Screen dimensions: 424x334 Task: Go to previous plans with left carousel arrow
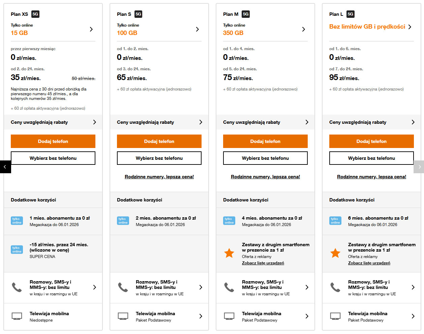(5, 167)
